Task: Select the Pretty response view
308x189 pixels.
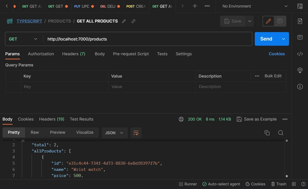Action: [14, 133]
